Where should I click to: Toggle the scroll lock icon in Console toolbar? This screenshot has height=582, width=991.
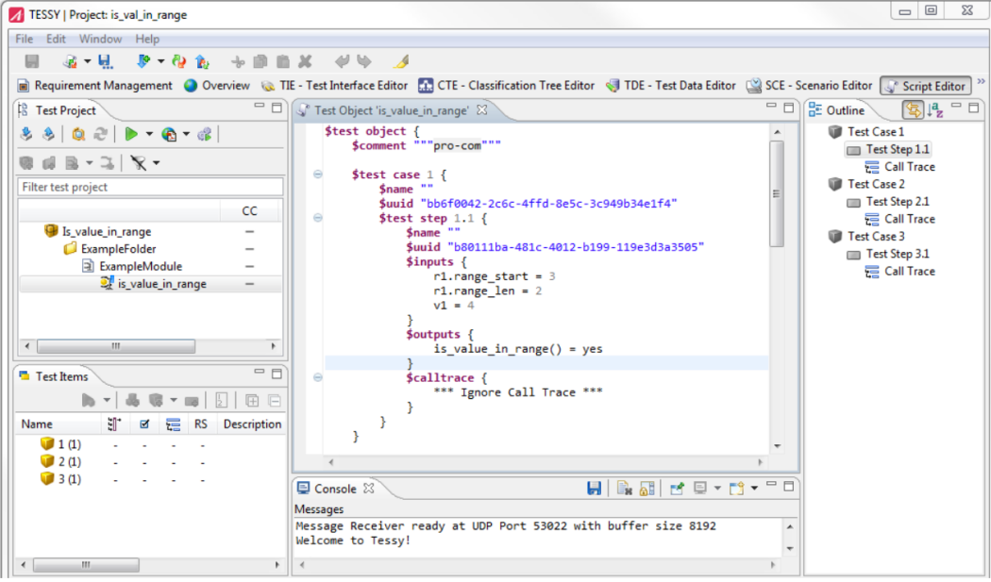point(647,489)
